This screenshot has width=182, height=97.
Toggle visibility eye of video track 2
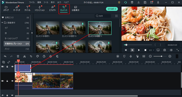[x=12, y=66]
